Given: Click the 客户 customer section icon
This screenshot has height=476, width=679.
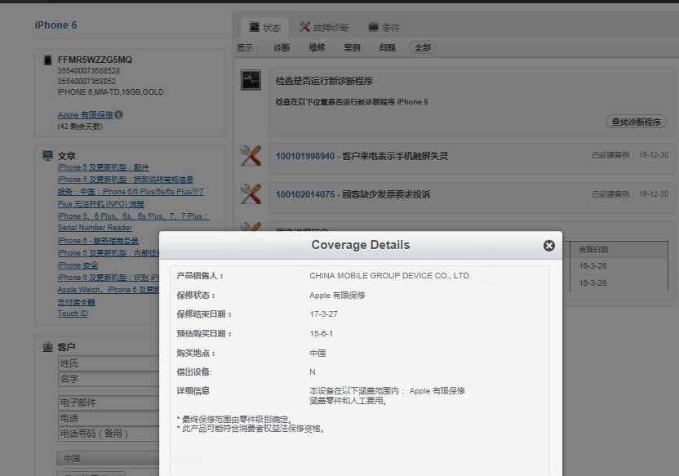Looking at the screenshot, I should (x=47, y=346).
